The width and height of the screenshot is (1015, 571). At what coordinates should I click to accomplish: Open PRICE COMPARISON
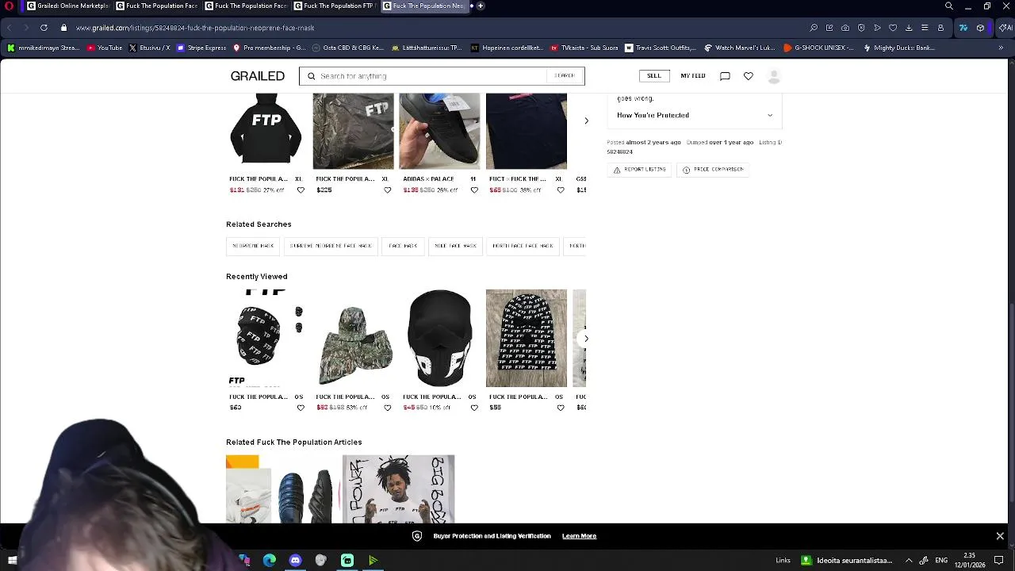pos(713,170)
